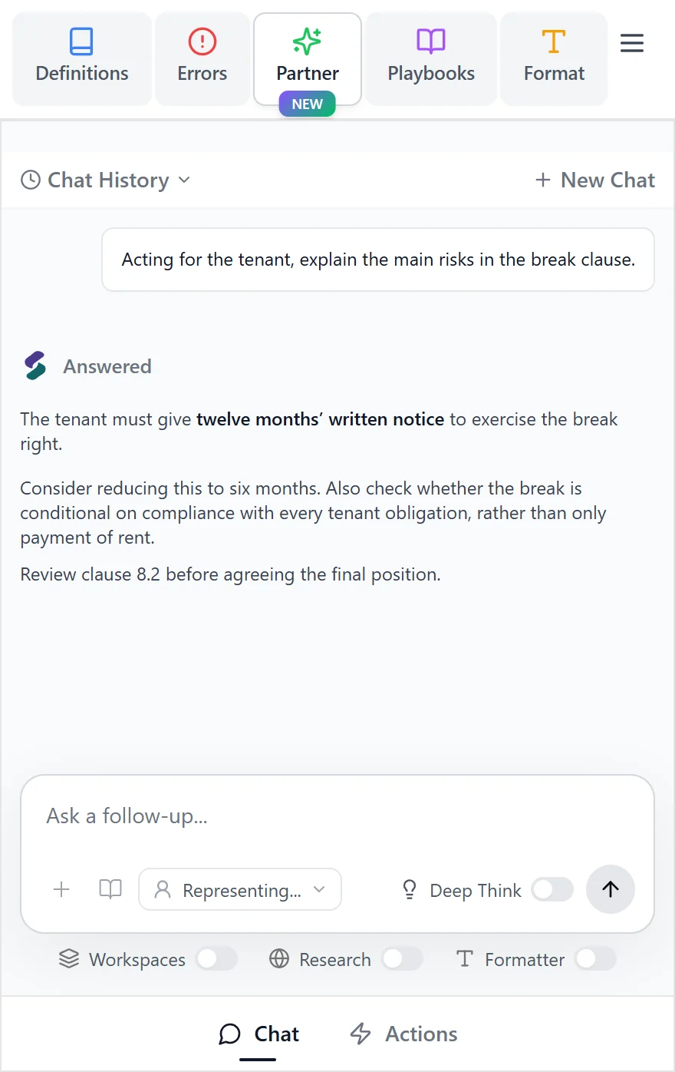Send the message with arrow button
Screen dimensions: 675x1072
(611, 889)
